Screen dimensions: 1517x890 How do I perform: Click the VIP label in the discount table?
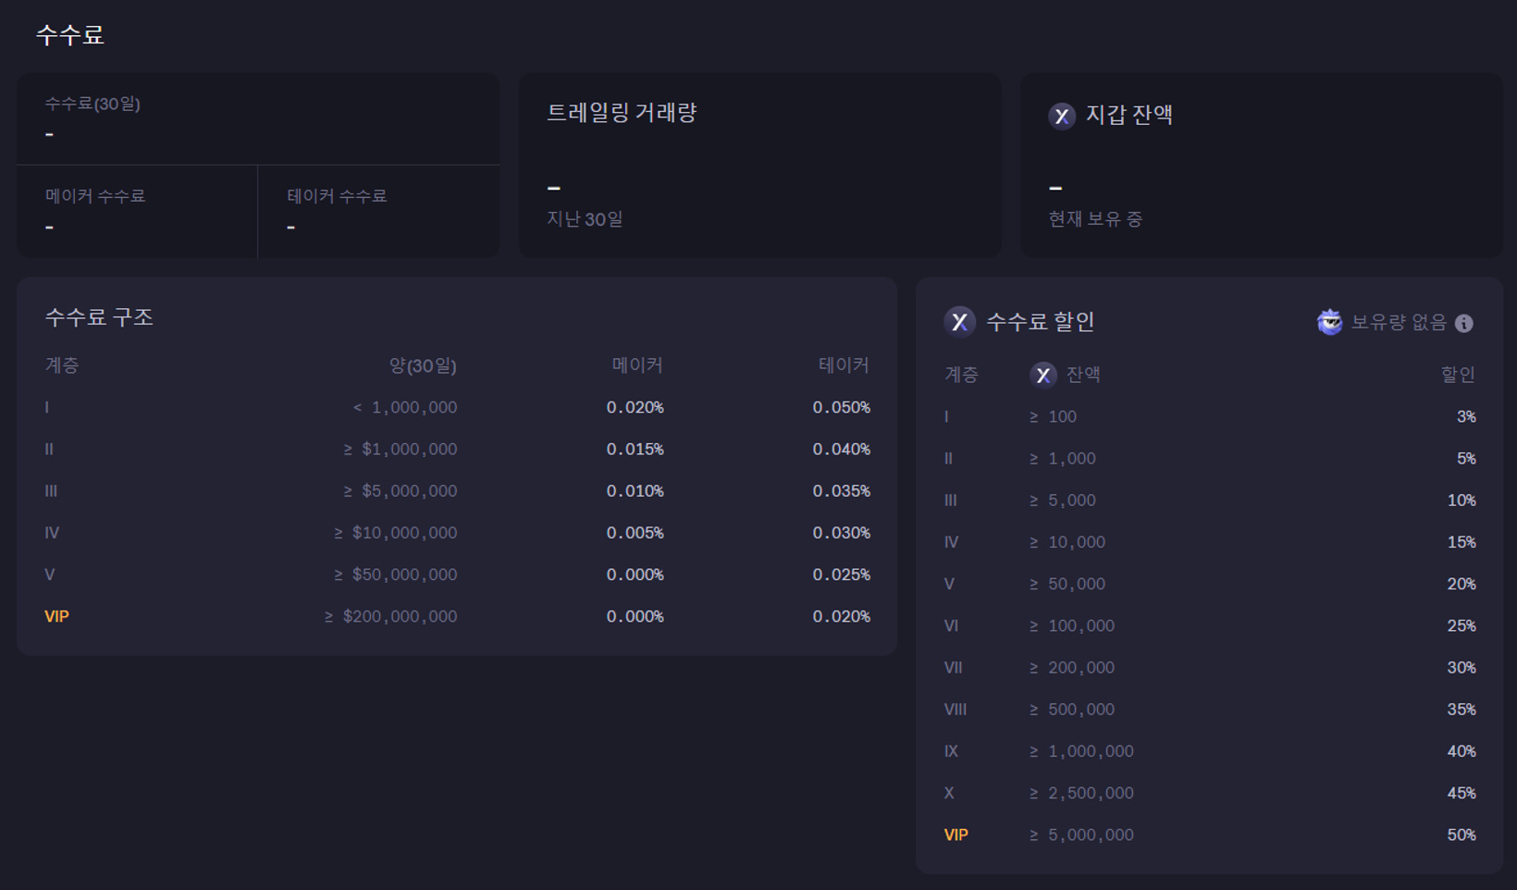956,834
